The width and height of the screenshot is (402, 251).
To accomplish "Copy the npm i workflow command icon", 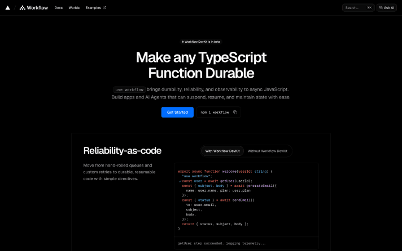I will pyautogui.click(x=235, y=112).
